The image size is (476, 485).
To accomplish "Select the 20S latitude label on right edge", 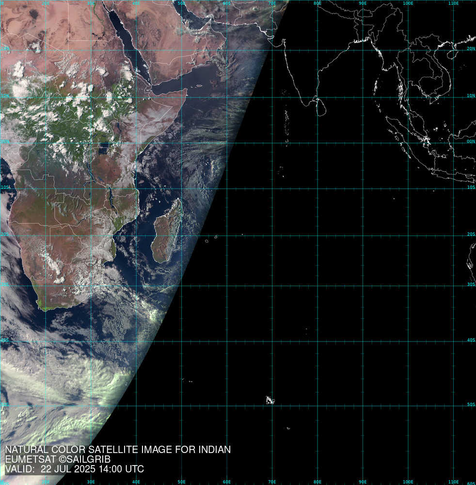I will click(x=471, y=234).
